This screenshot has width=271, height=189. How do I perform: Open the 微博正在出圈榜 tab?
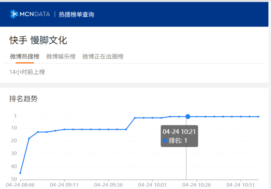[103, 57]
